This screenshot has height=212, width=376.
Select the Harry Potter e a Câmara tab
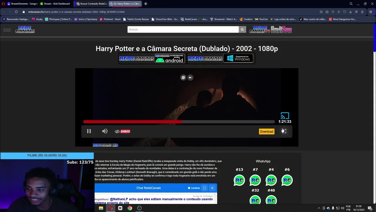125,4
